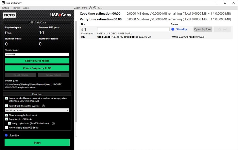Open the Market menu
238x150 pixels.
click(x=16, y=8)
